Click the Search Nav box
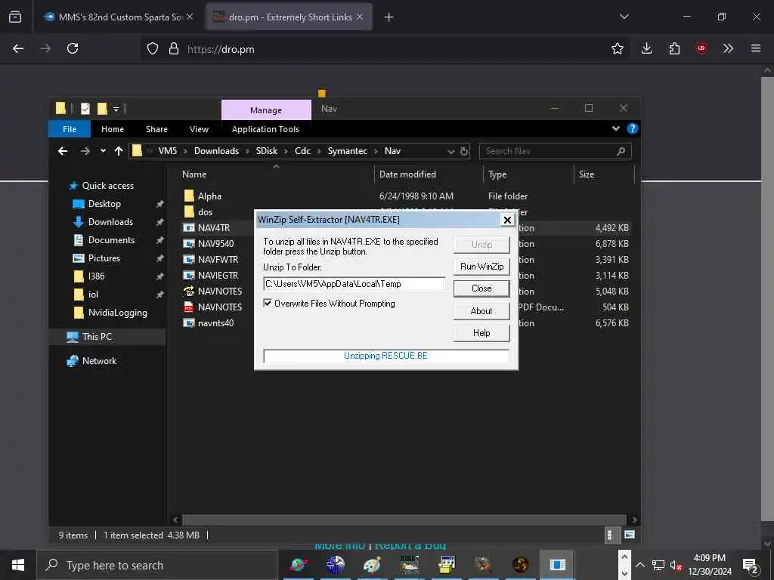774x580 pixels. [555, 151]
